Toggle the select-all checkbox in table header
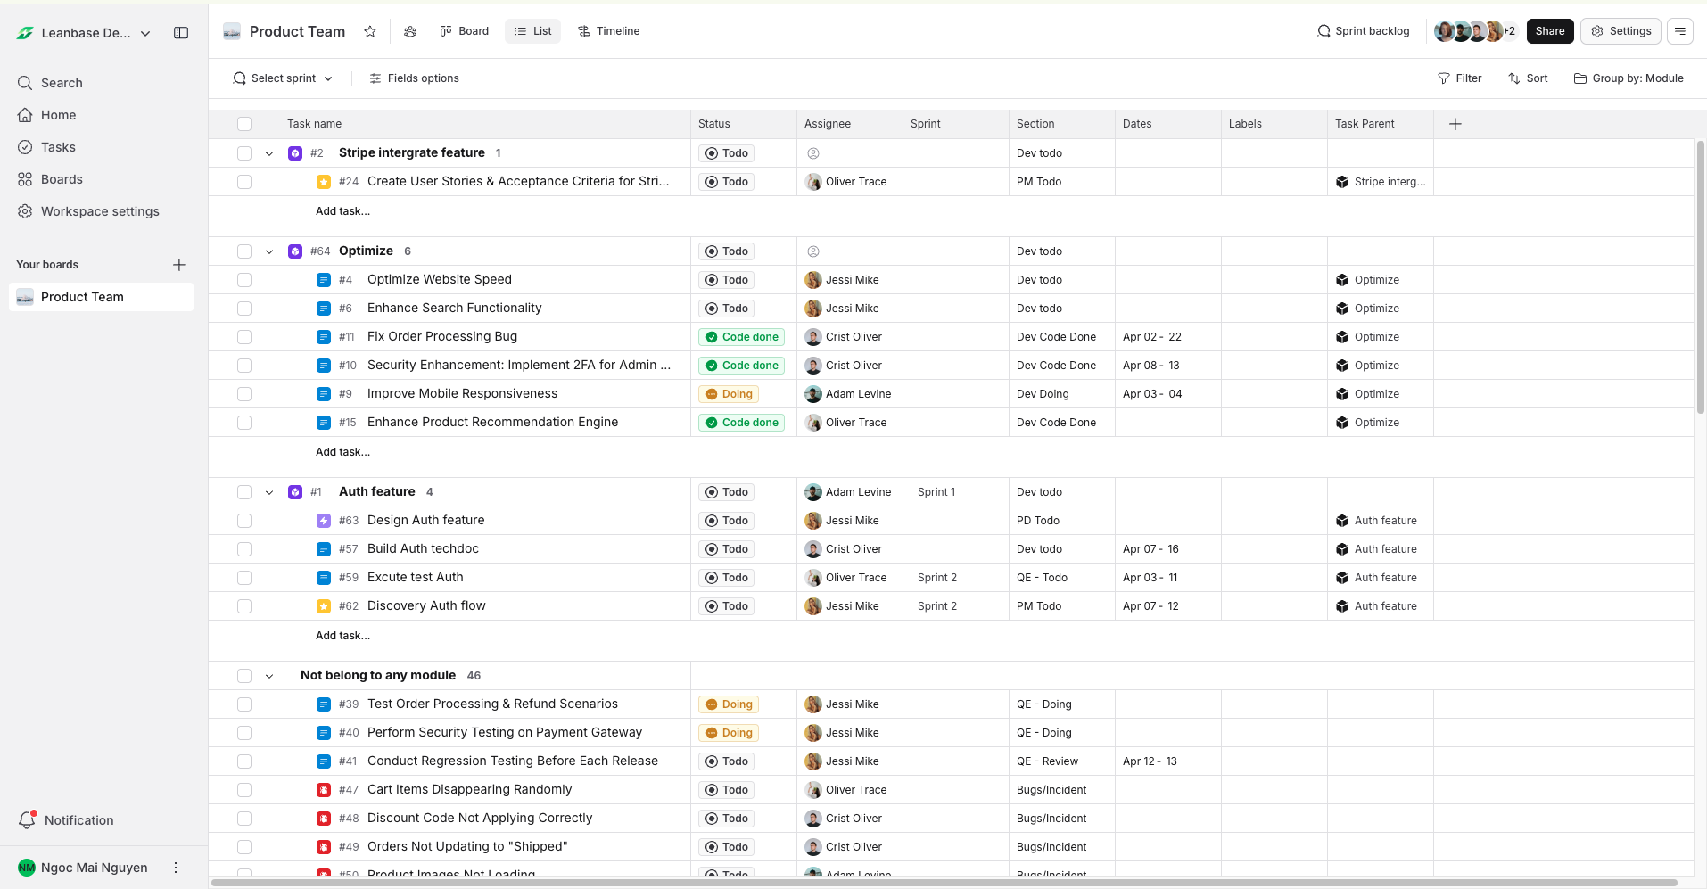 (x=244, y=124)
